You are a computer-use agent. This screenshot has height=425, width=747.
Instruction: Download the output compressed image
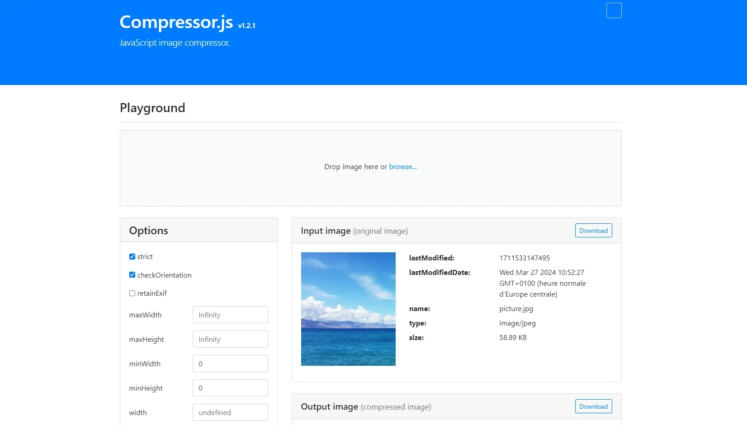point(593,406)
